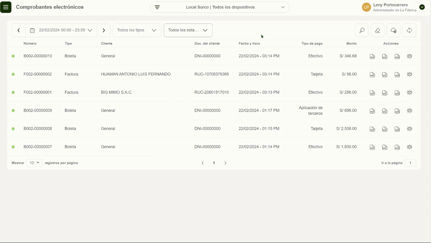Open Leny Portocarrero user menu arrow
This screenshot has width=431, height=243.
point(422,7)
